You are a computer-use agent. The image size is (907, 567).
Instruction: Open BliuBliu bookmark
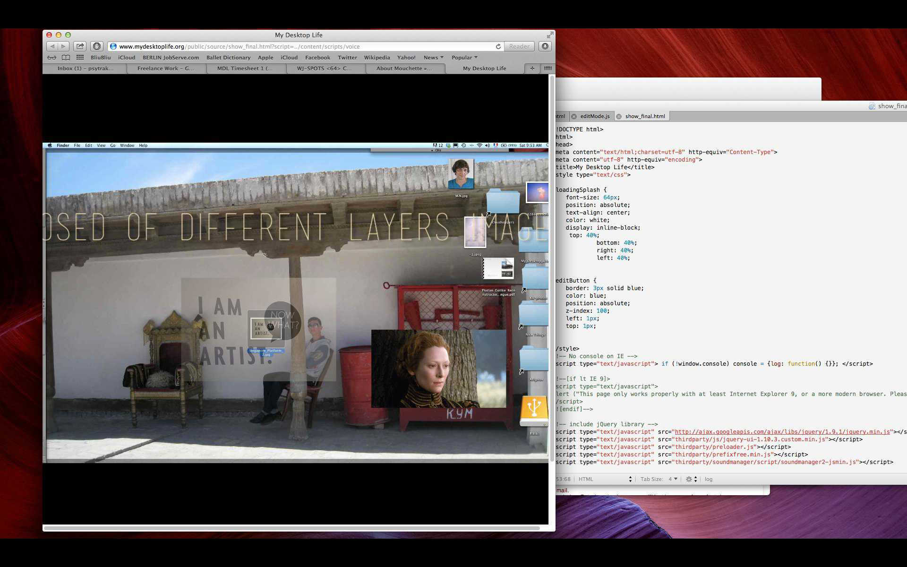pyautogui.click(x=101, y=58)
